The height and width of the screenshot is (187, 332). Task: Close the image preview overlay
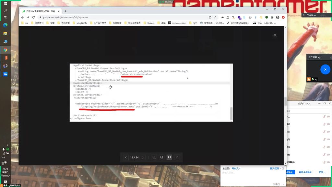[x=275, y=35]
